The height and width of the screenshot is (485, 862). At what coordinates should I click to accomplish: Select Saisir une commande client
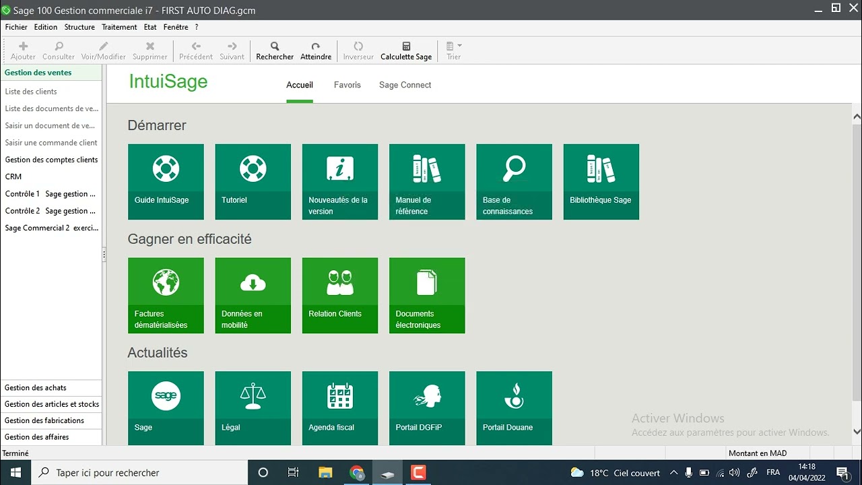coord(51,143)
